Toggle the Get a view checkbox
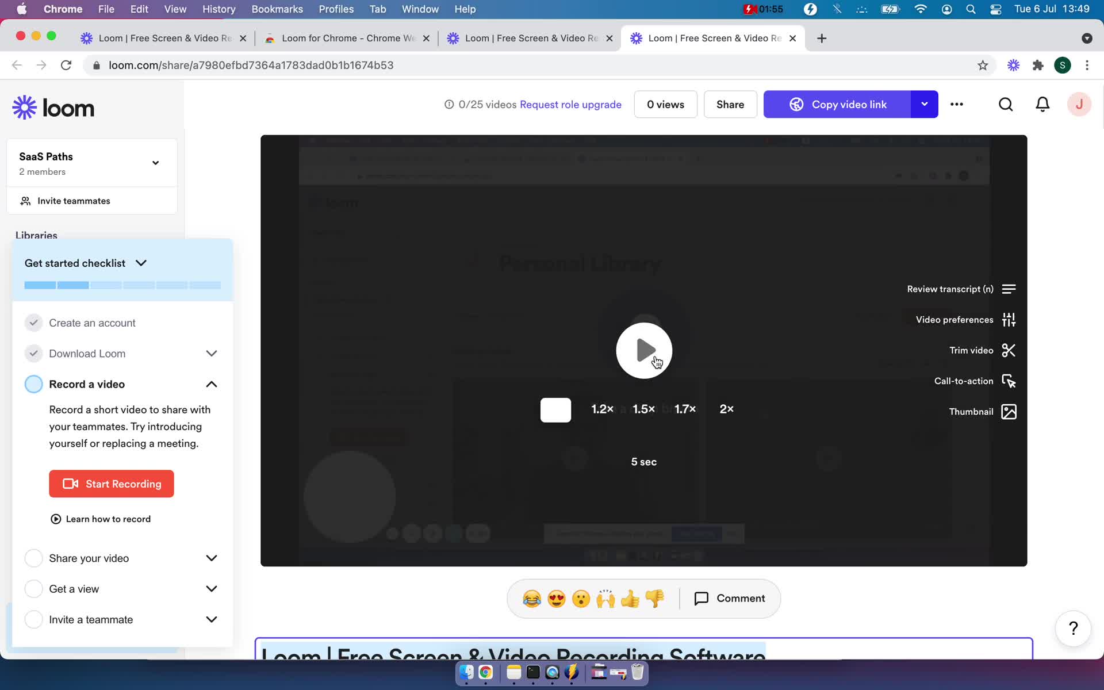Image resolution: width=1104 pixels, height=690 pixels. point(33,588)
